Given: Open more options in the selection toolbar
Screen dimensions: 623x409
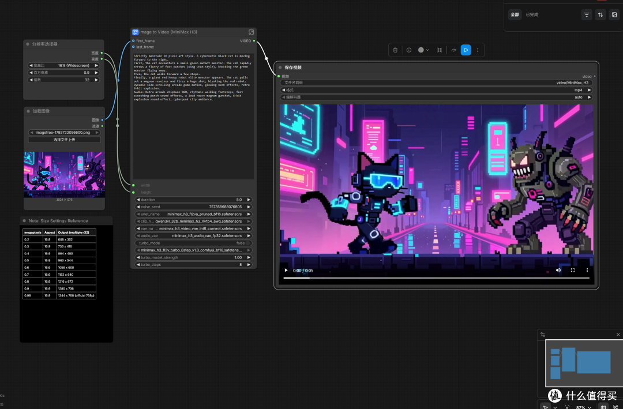Looking at the screenshot, I should point(478,50).
